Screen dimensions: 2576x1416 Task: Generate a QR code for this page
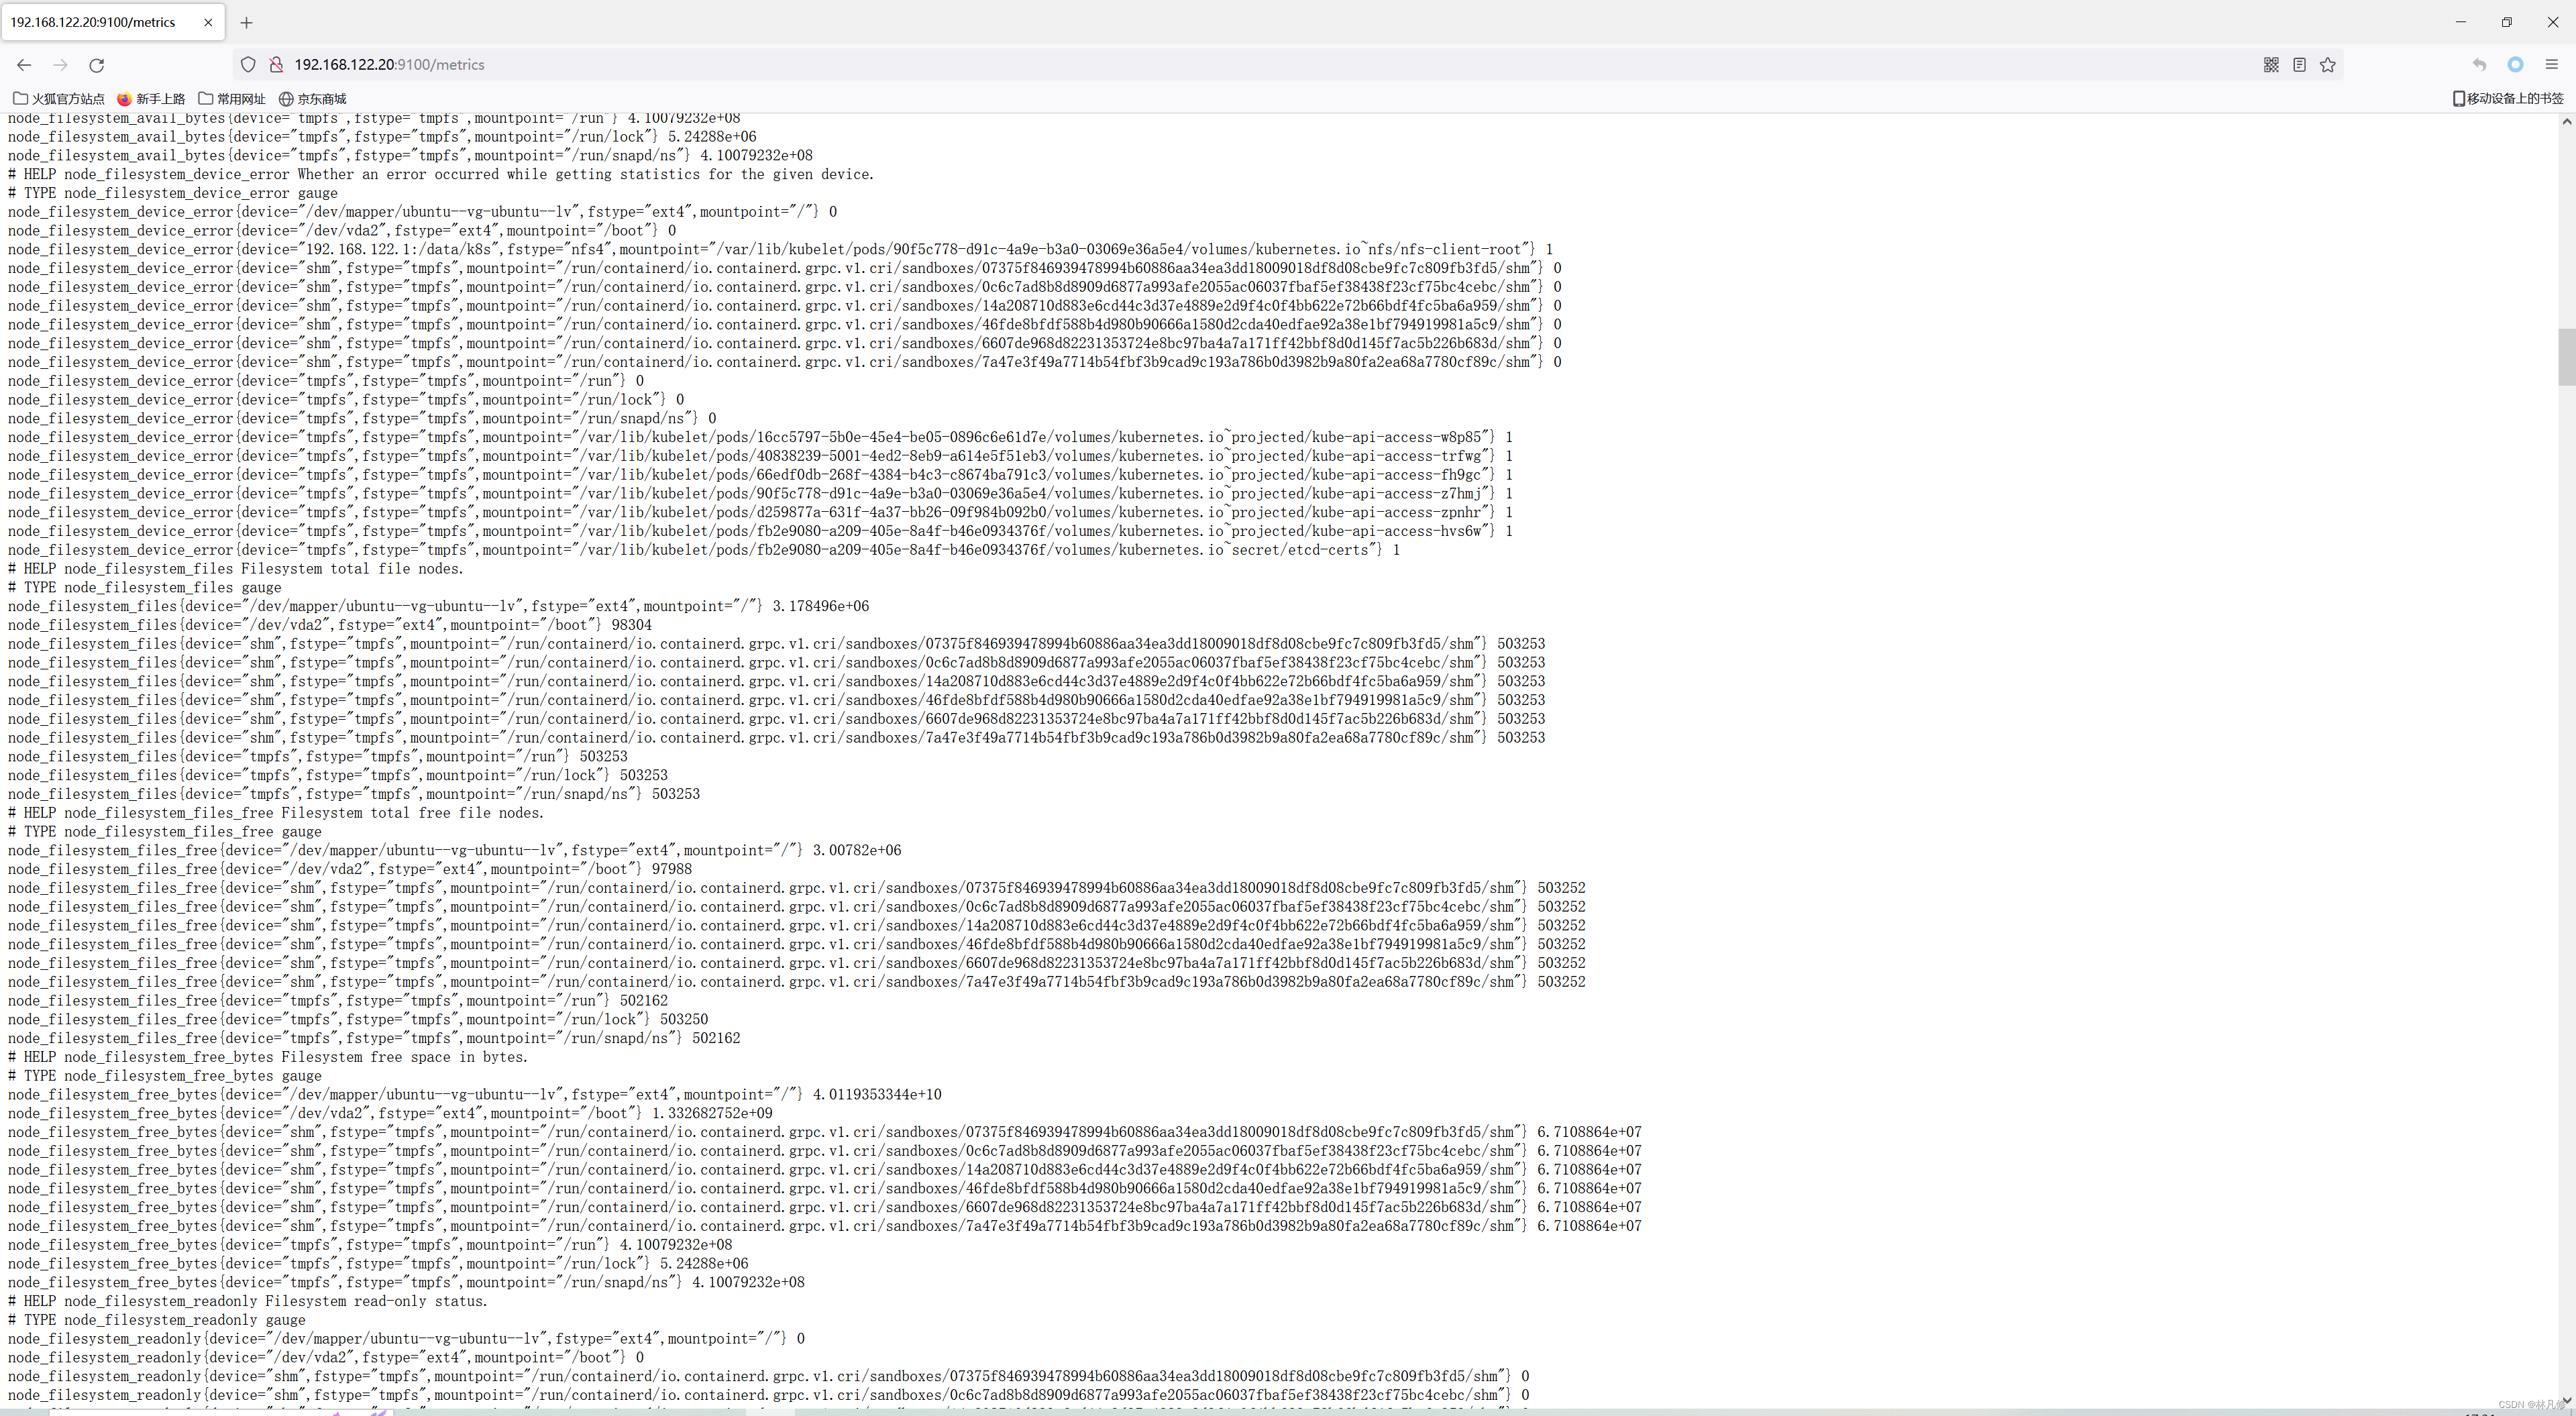(x=2271, y=65)
